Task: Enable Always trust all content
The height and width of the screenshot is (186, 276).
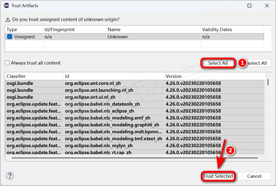Action: [x=7, y=63]
